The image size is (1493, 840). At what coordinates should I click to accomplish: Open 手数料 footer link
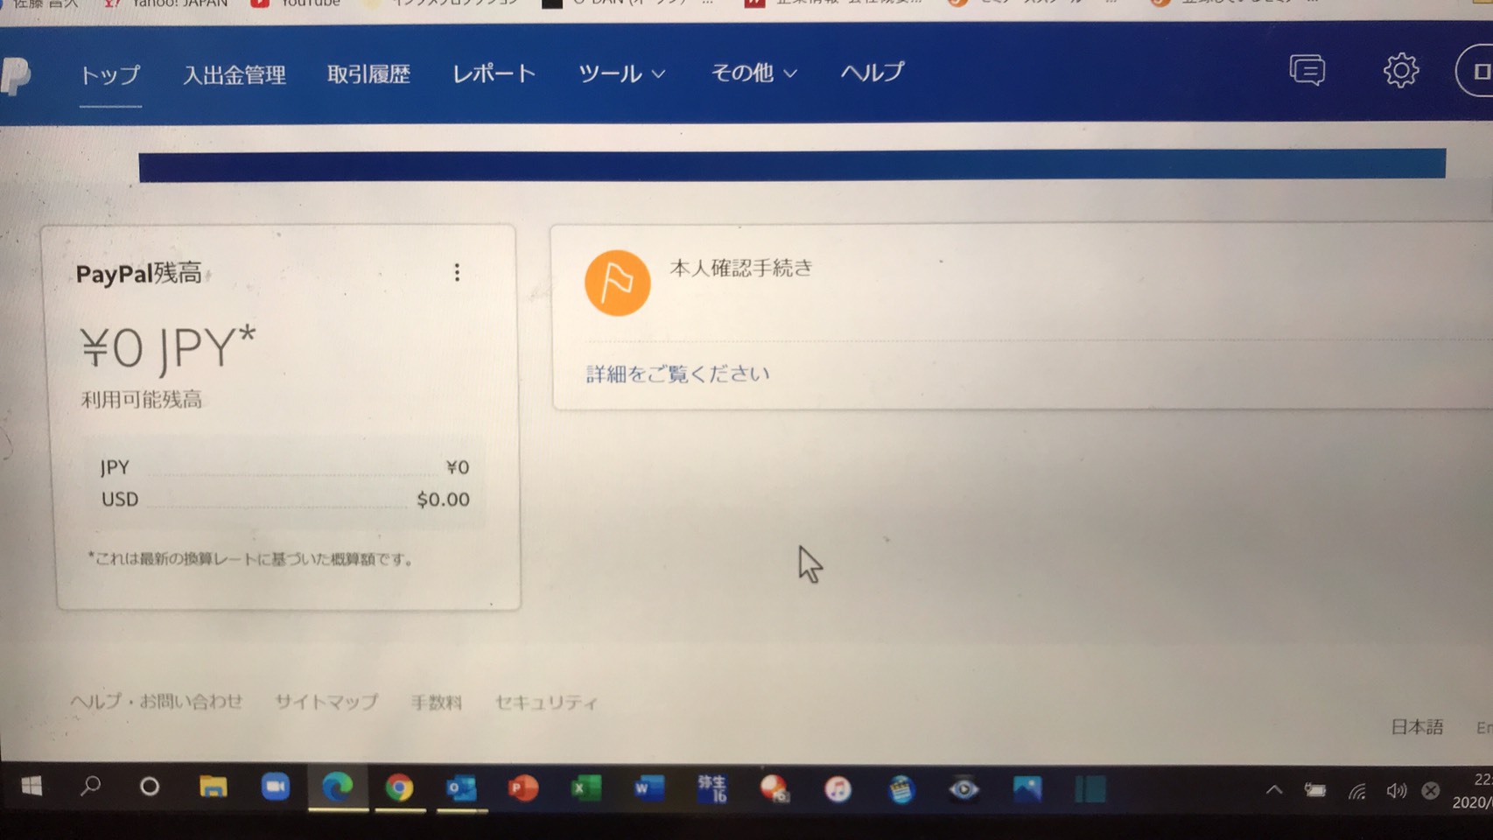point(436,703)
